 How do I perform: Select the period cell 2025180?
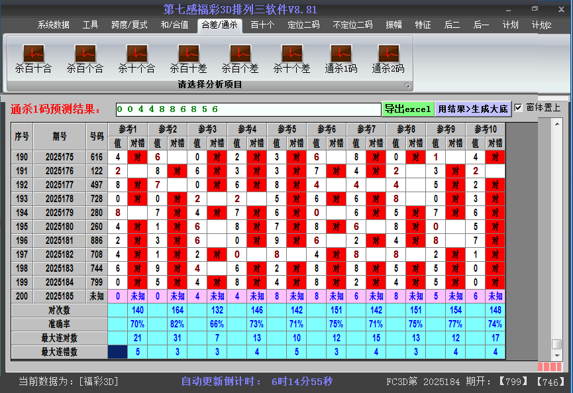coord(60,227)
